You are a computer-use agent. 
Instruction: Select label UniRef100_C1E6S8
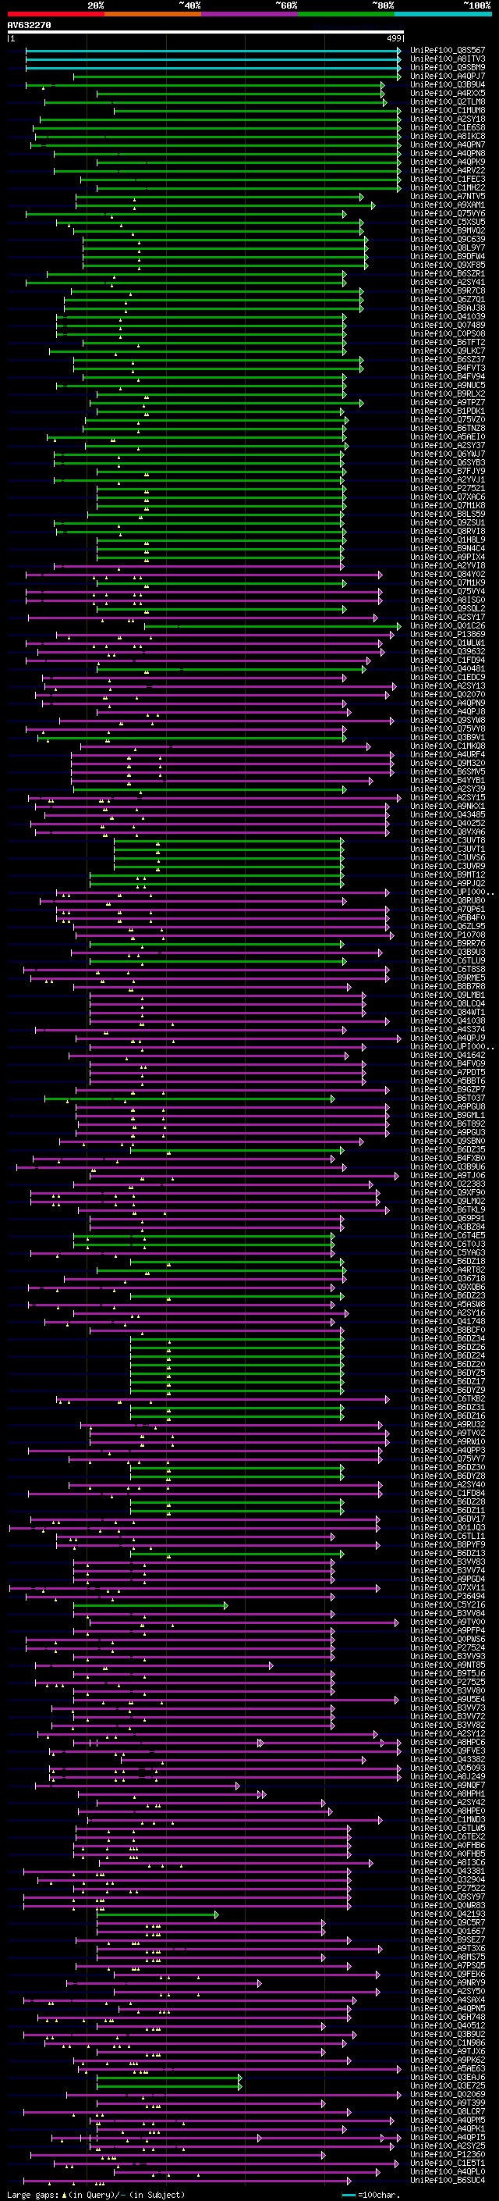448,128
